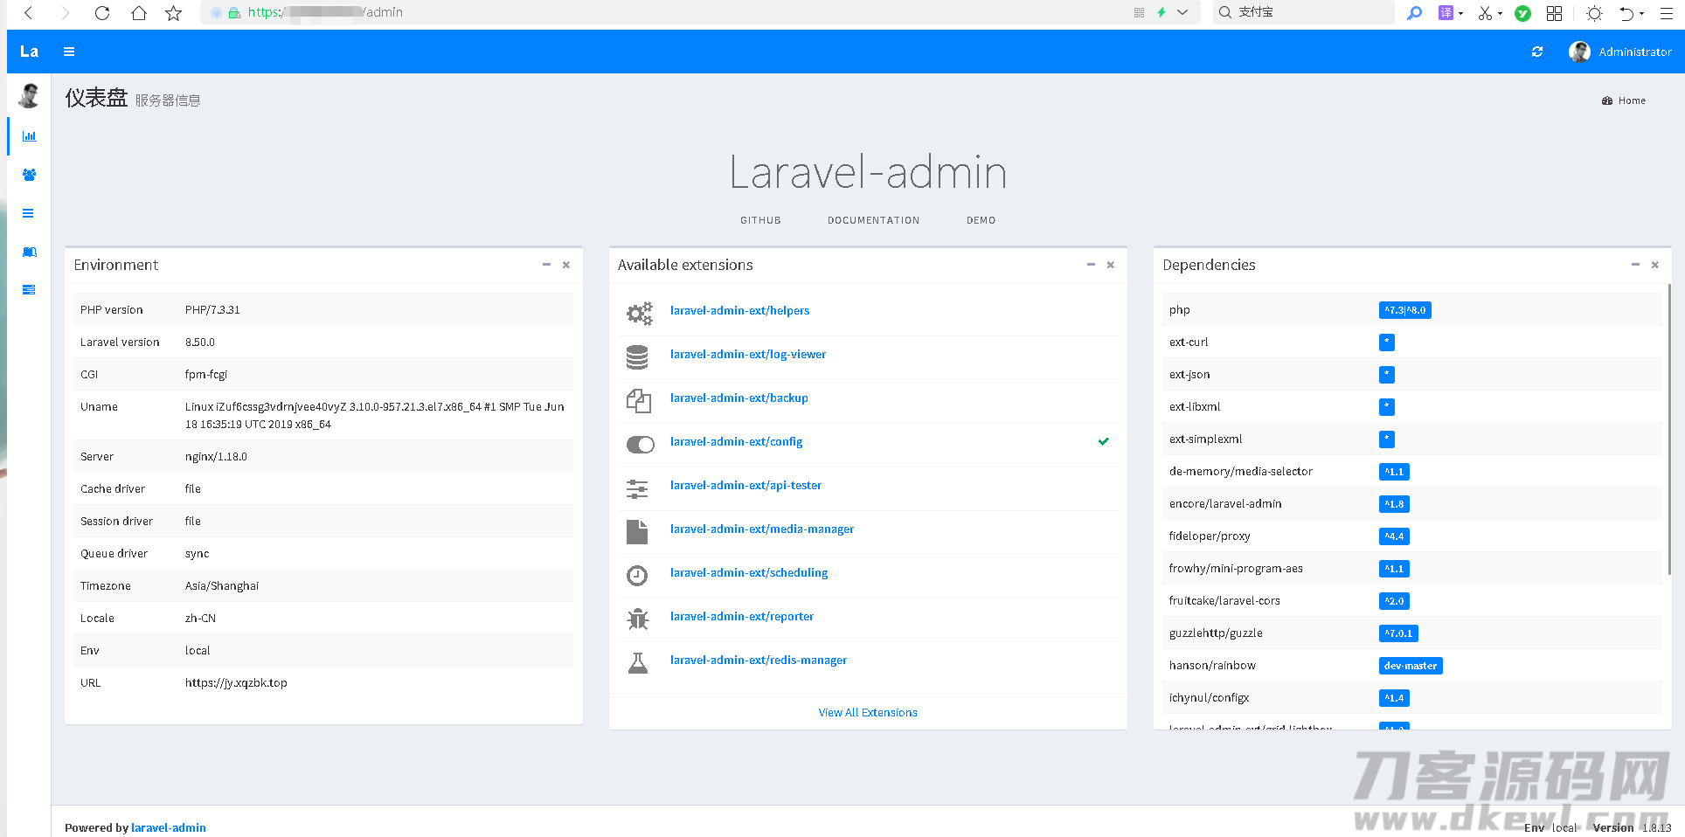
Task: Open laravel-admin-ext/scheduling link
Action: coord(749,572)
